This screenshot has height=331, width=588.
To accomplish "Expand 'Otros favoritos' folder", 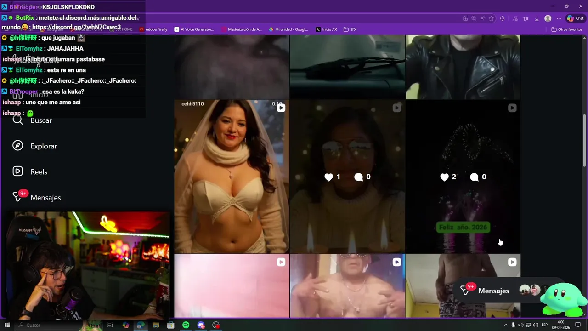I will click(567, 29).
